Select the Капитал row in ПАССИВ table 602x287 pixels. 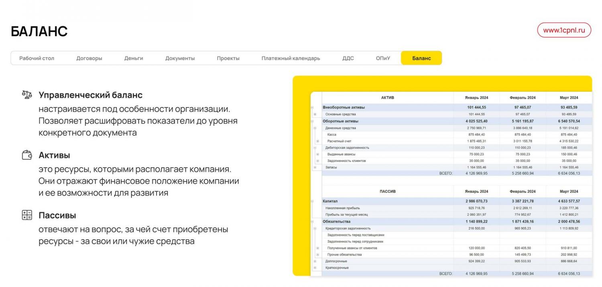(330, 201)
